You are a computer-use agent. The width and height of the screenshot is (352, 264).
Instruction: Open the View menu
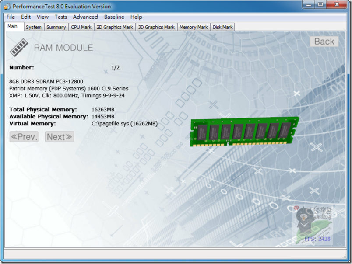[42, 17]
